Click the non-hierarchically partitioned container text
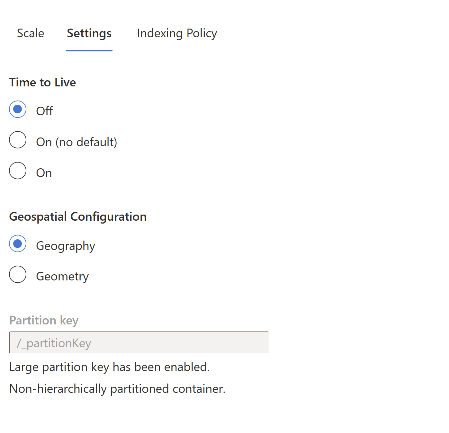 tap(118, 389)
